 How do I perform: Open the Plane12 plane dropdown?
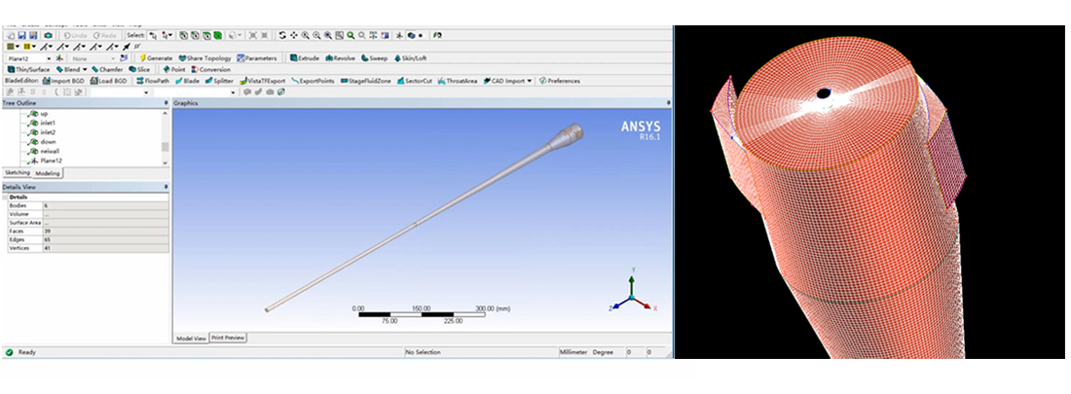(x=49, y=58)
